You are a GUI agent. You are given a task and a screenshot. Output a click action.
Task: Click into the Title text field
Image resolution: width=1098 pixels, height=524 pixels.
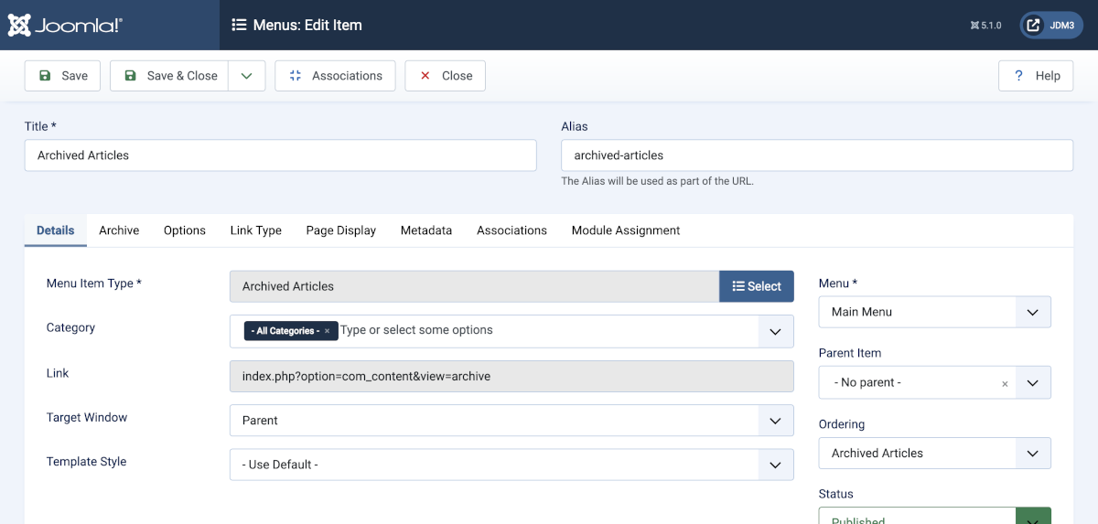coord(280,155)
